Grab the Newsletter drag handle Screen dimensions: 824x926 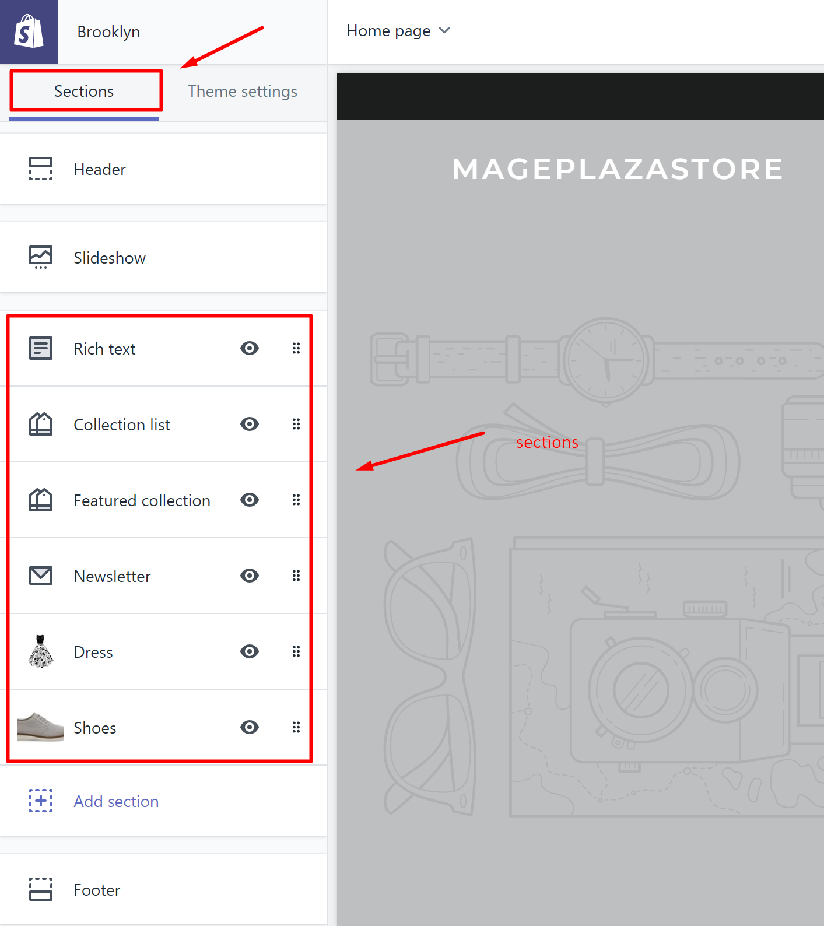[x=296, y=576]
